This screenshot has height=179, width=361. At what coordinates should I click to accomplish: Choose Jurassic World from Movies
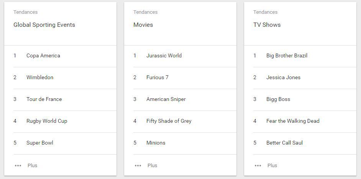[x=164, y=56]
